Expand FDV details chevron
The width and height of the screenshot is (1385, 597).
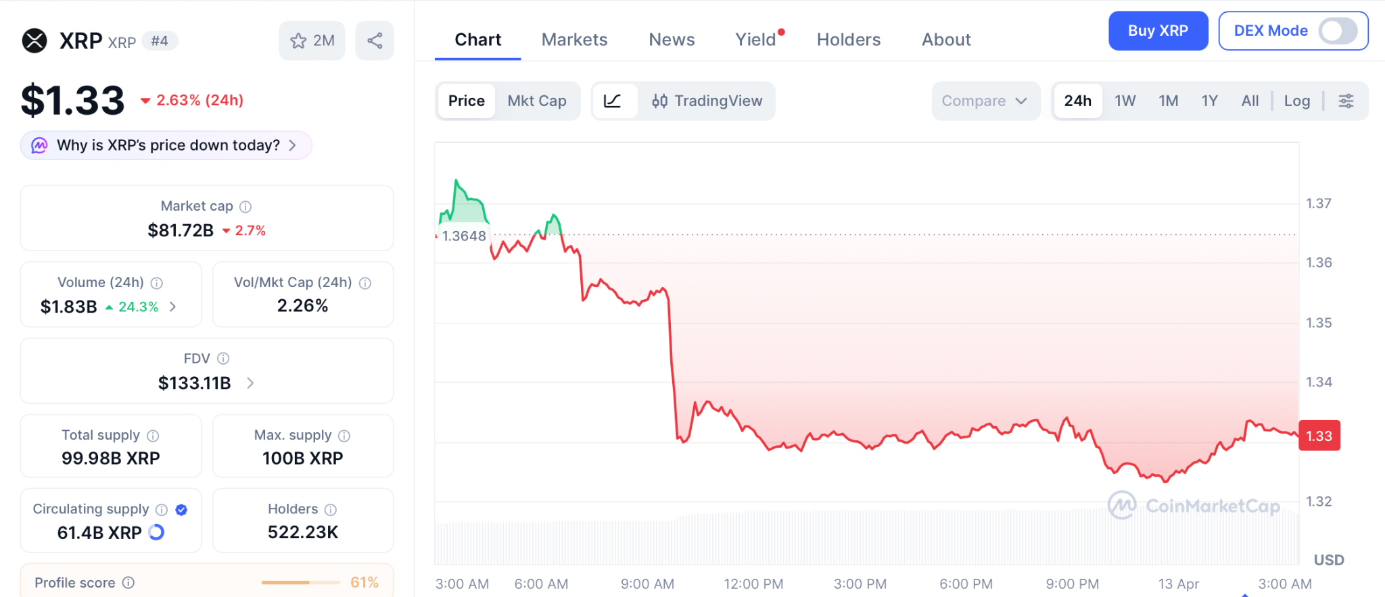[250, 383]
